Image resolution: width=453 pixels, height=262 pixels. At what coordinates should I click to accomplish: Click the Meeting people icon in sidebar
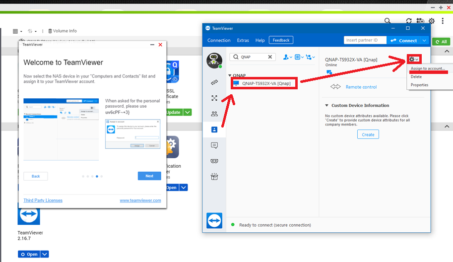[x=214, y=114]
